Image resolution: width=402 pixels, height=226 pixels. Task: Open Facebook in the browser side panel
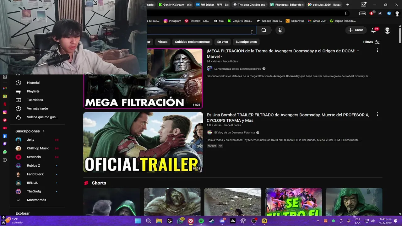pyautogui.click(x=5, y=136)
